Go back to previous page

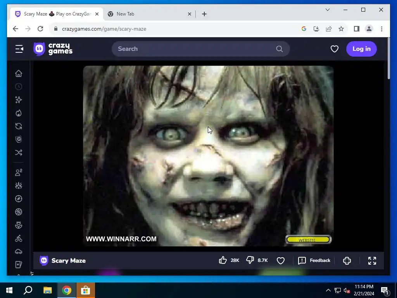[16, 29]
